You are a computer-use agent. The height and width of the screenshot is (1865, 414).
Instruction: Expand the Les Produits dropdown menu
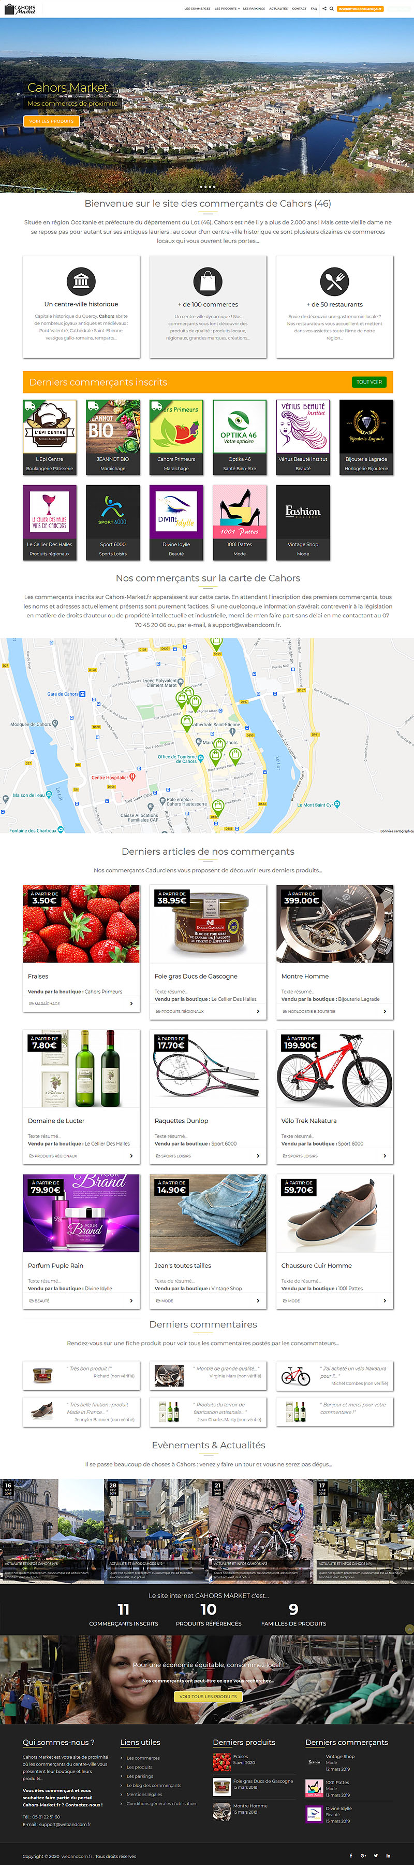[x=227, y=9]
